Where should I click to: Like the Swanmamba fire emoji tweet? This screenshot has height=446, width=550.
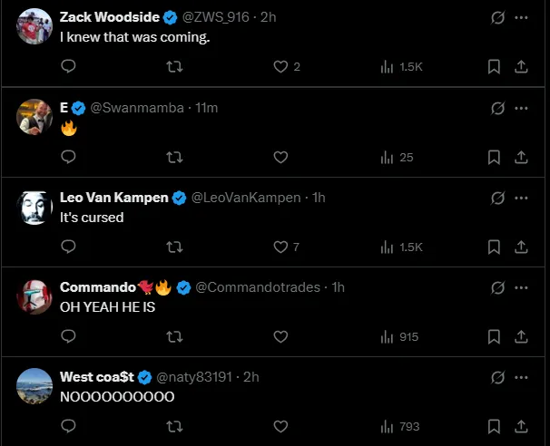click(280, 157)
